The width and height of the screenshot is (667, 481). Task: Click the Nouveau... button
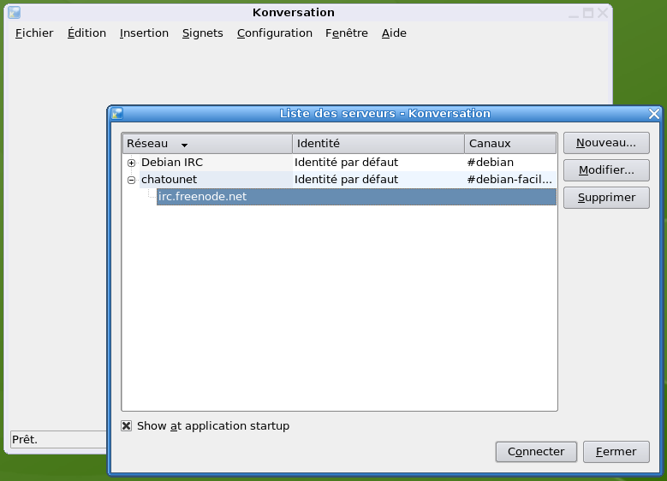tap(605, 143)
